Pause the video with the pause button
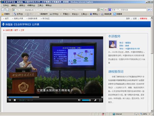The width and height of the screenshot is (154, 116). [10, 100]
